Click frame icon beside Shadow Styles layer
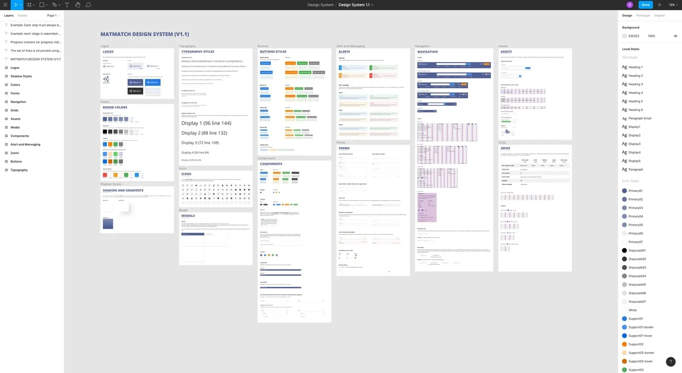The width and height of the screenshot is (682, 373). click(6, 76)
